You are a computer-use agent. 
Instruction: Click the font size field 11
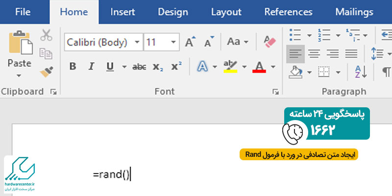[x=162, y=42]
